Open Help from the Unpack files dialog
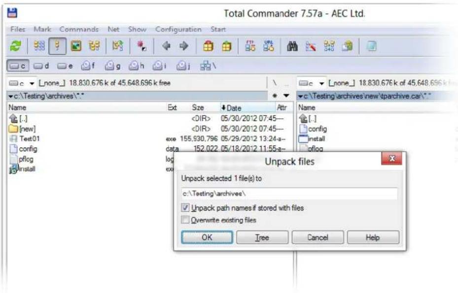The width and height of the screenshot is (458, 293). 373,237
